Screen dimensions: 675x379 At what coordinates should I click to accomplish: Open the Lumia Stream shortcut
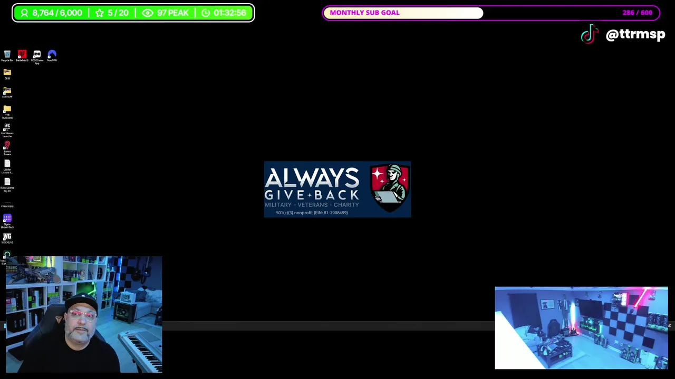click(x=7, y=148)
